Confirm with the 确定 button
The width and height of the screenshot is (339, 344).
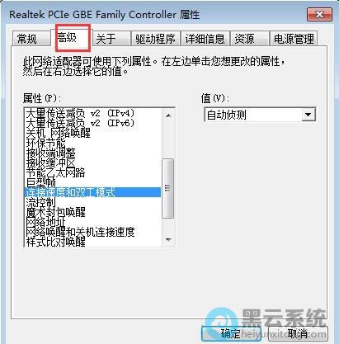click(231, 334)
